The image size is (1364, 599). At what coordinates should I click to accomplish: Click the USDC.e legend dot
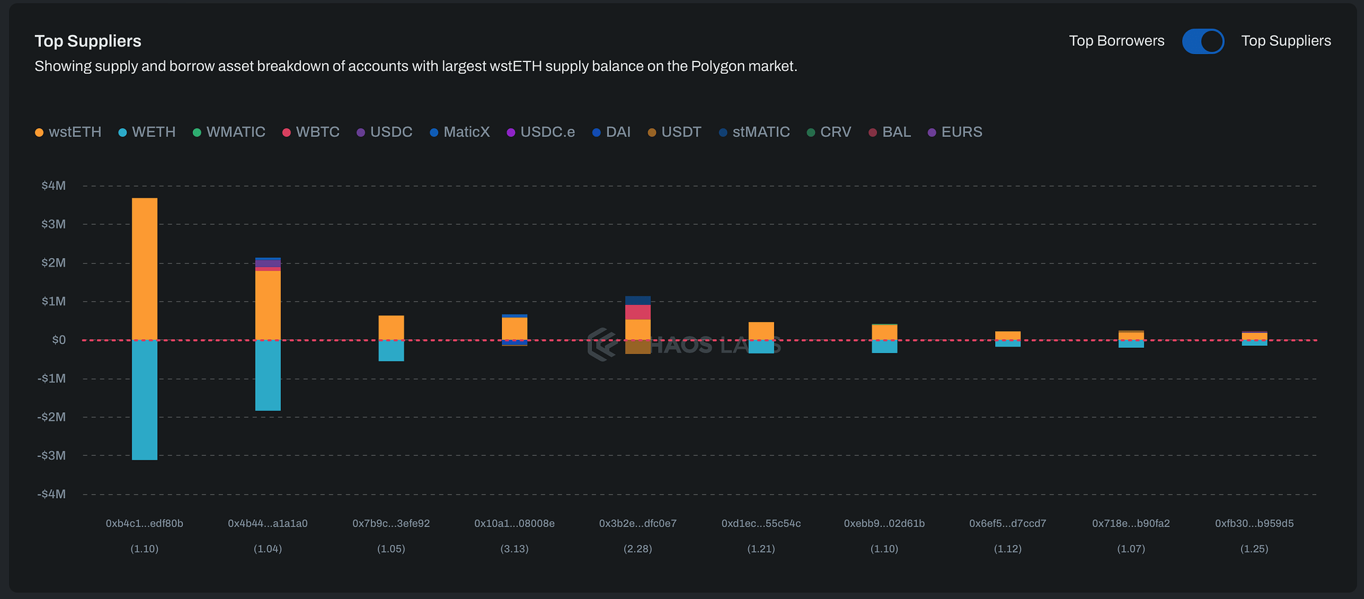click(511, 132)
